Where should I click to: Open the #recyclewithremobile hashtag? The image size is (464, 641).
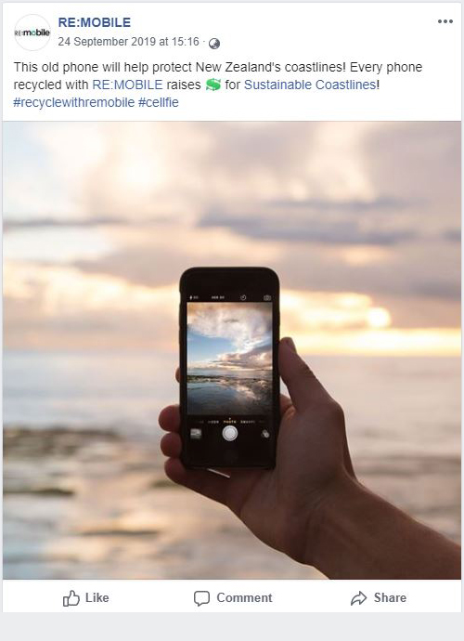pyautogui.click(x=74, y=102)
